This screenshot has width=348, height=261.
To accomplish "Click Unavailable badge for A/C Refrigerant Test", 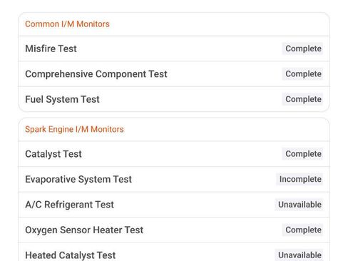I will (299, 205).
